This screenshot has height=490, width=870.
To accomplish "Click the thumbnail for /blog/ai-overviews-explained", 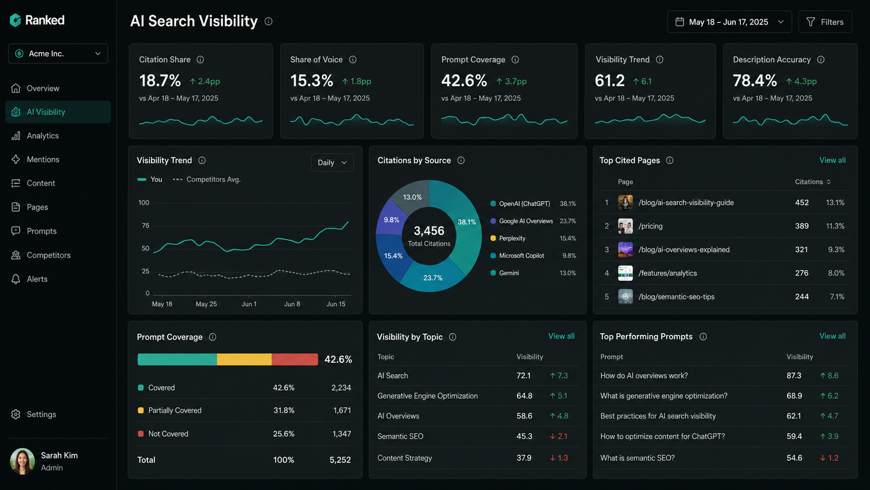I will coord(625,249).
